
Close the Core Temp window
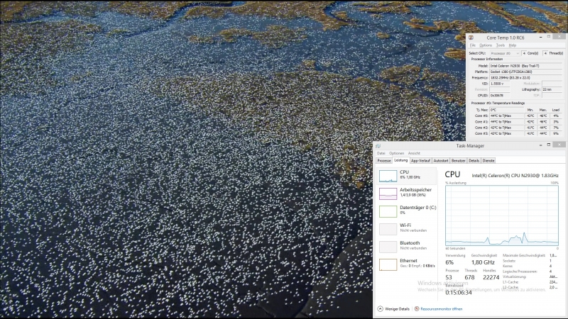coord(559,37)
